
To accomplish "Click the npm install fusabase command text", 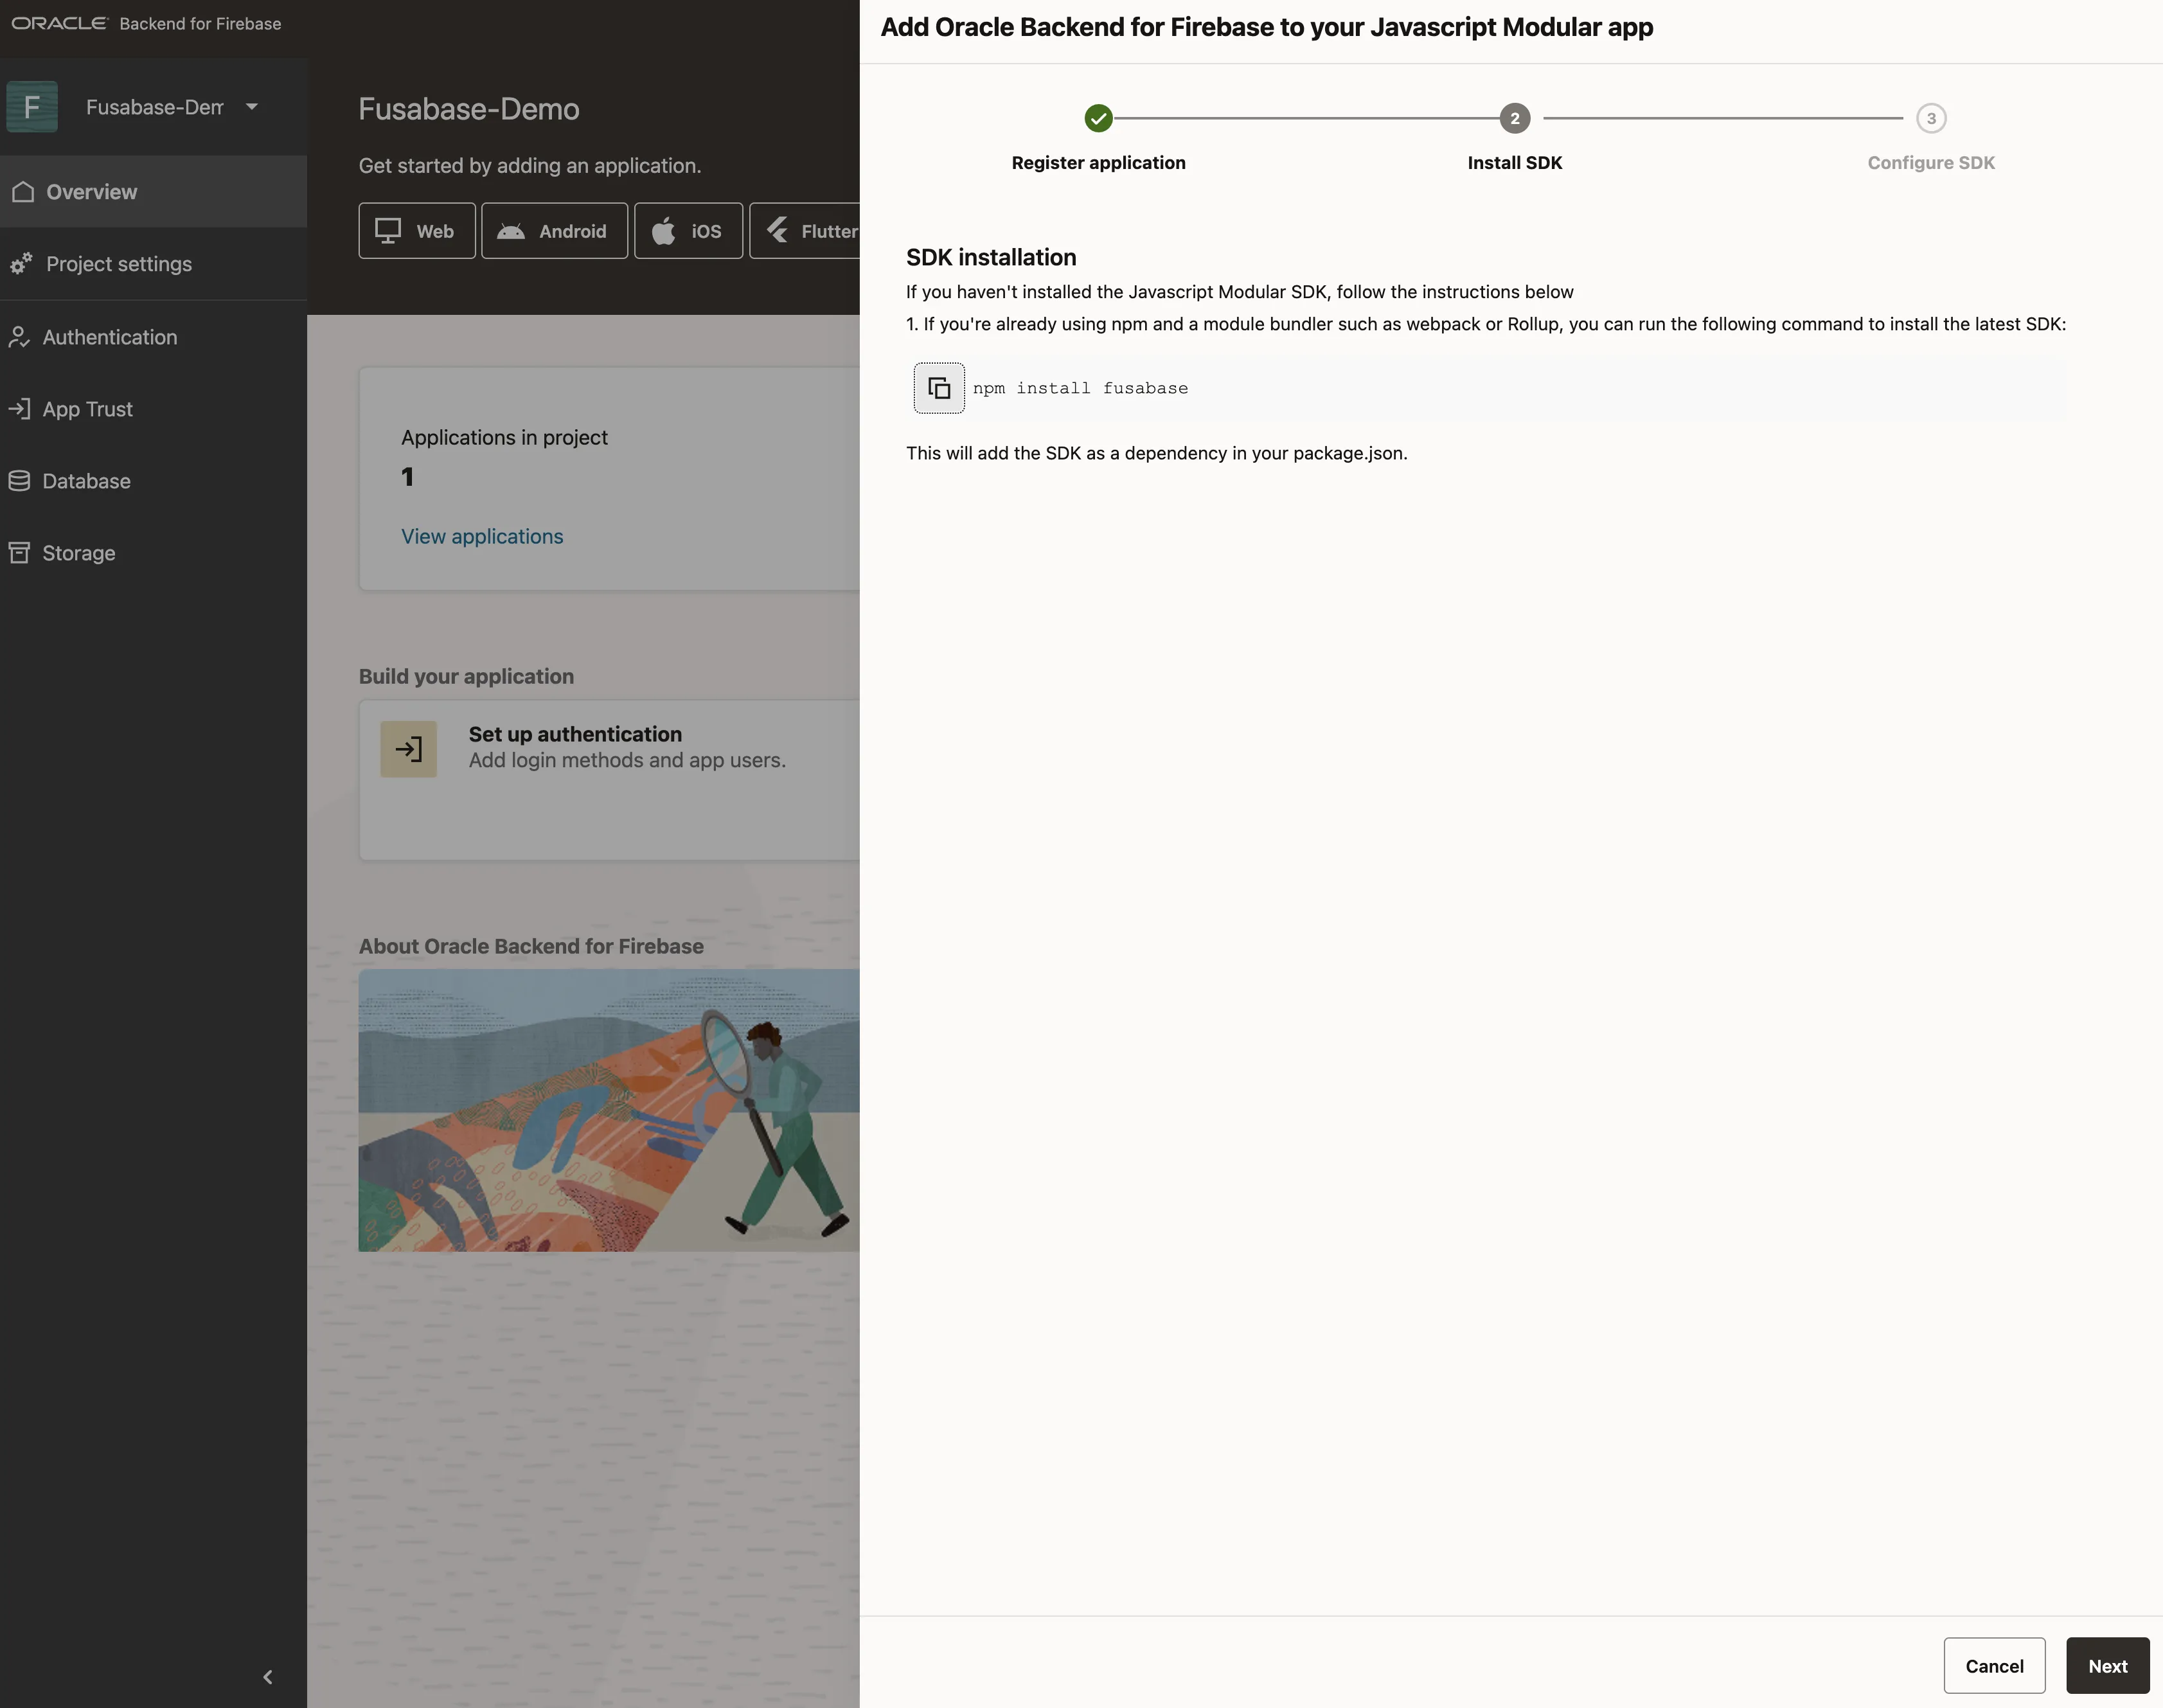I will tap(1080, 388).
